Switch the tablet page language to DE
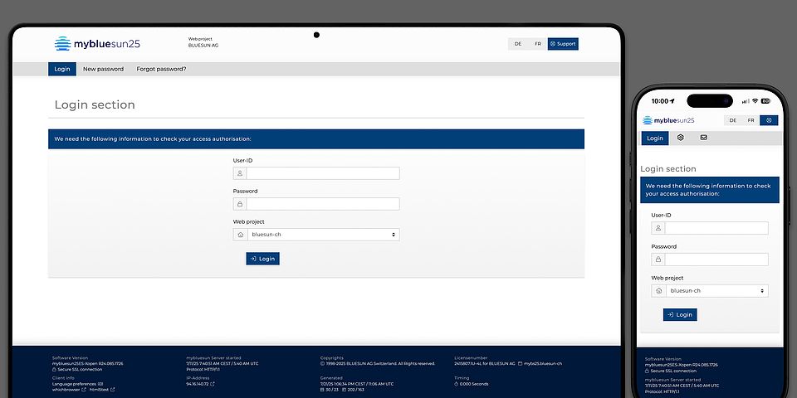This screenshot has width=797, height=398. pyautogui.click(x=518, y=44)
